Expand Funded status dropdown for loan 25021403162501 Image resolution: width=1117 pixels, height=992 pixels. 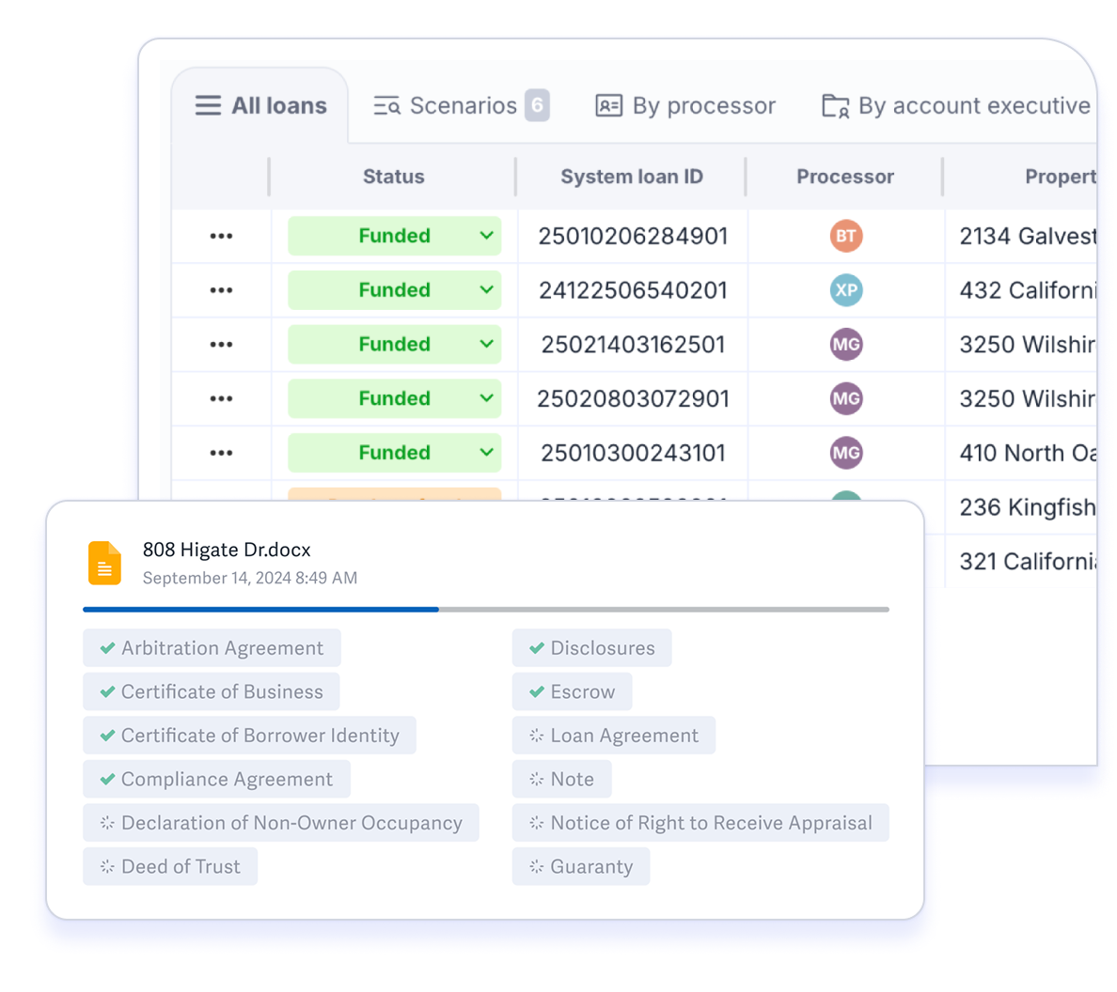coord(486,345)
